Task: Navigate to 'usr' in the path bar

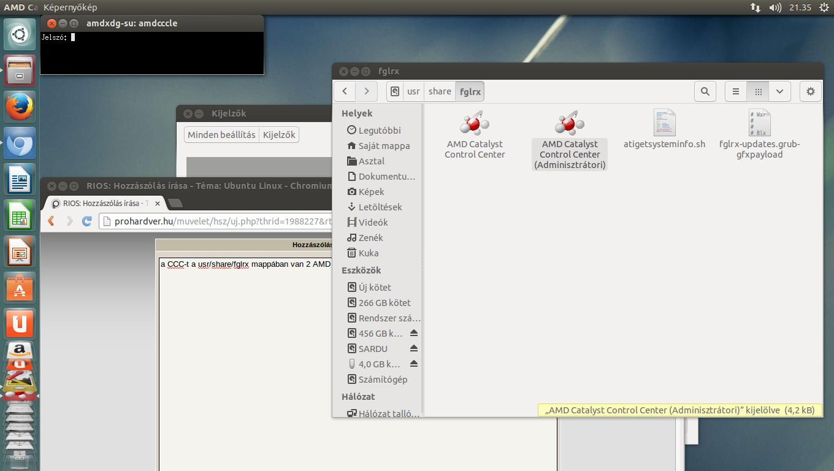Action: pyautogui.click(x=414, y=91)
